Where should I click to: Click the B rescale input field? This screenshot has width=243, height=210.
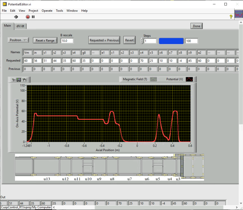pos(67,41)
